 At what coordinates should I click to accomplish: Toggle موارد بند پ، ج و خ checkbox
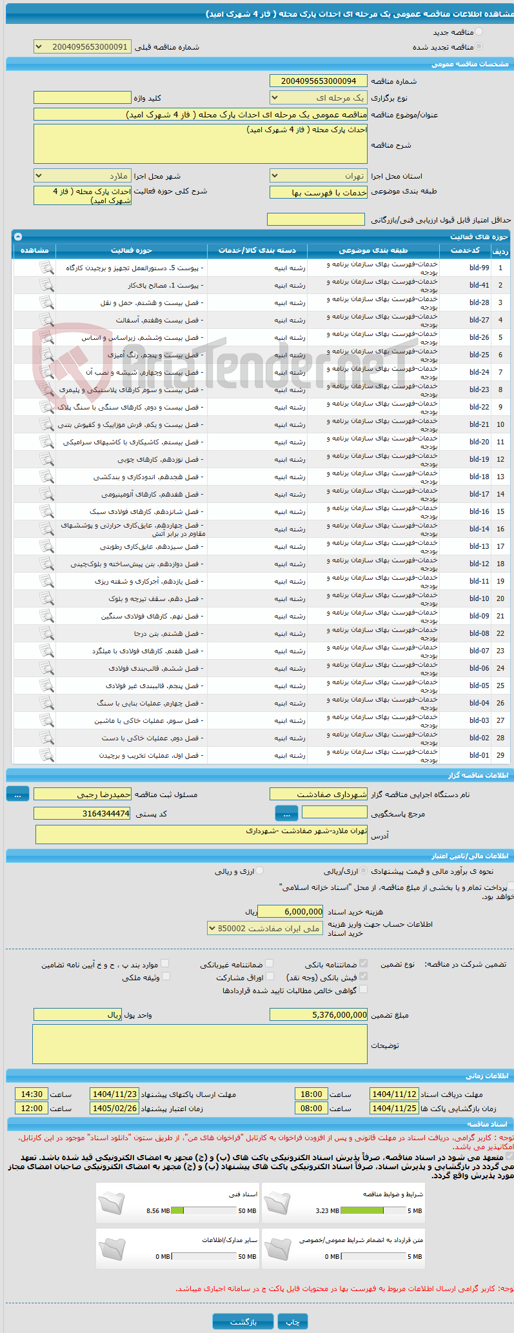(x=164, y=963)
